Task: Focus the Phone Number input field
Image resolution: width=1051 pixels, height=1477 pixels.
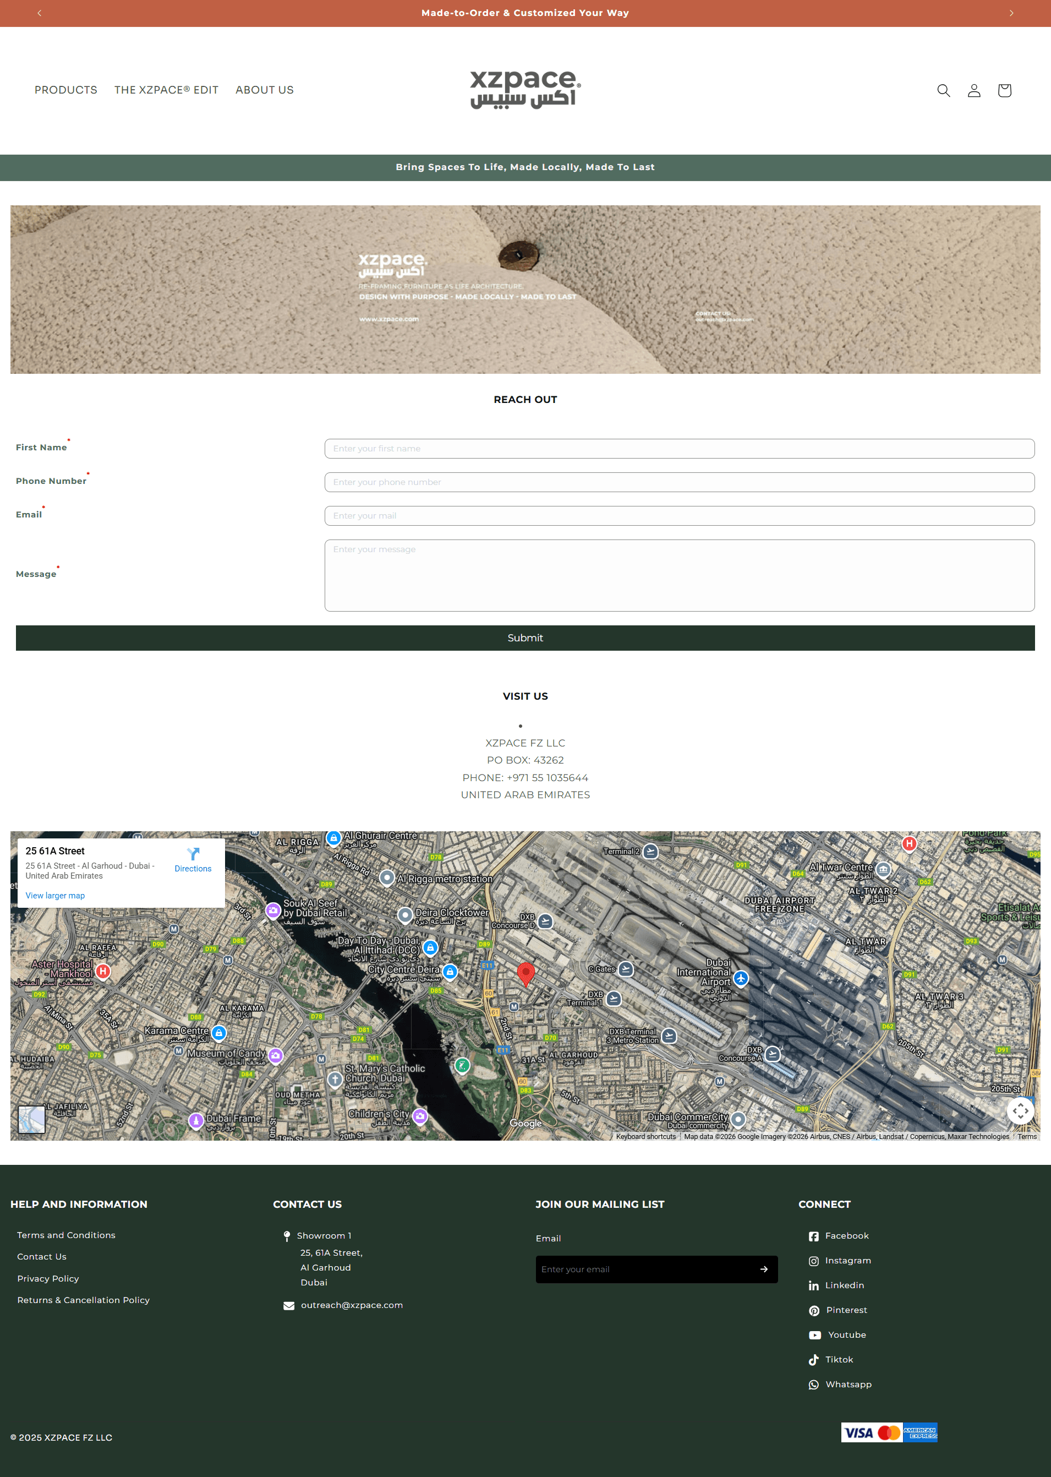Action: click(680, 482)
